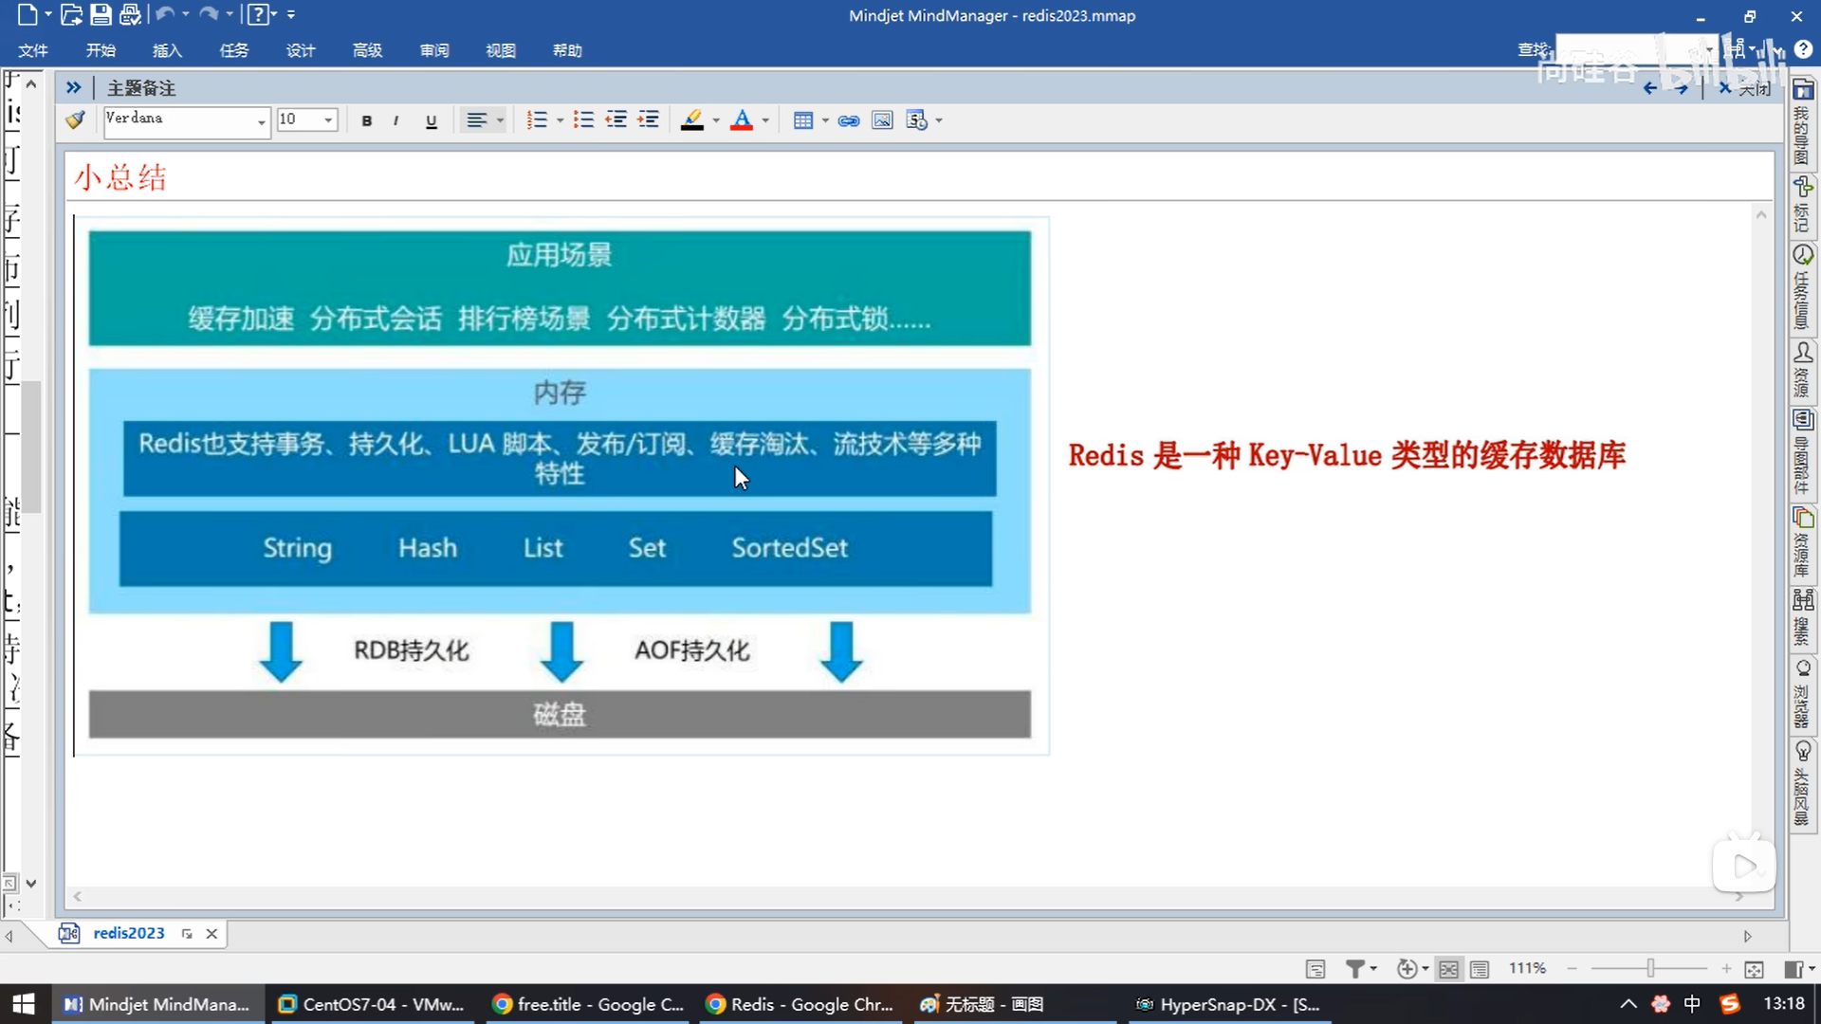The width and height of the screenshot is (1821, 1024).
Task: Open the Verdana font name dropdown
Action: click(x=261, y=121)
